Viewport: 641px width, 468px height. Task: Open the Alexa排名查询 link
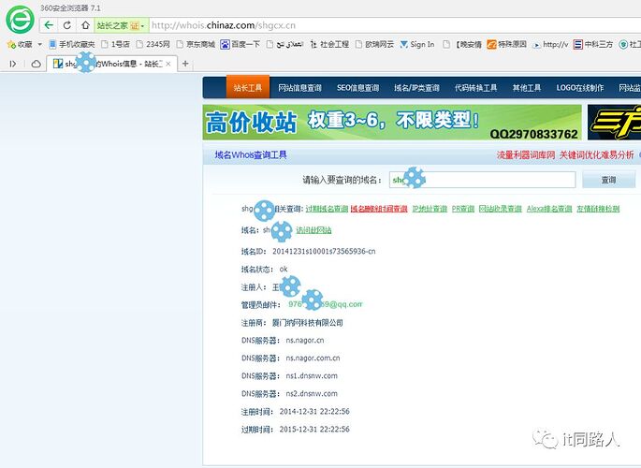click(549, 209)
